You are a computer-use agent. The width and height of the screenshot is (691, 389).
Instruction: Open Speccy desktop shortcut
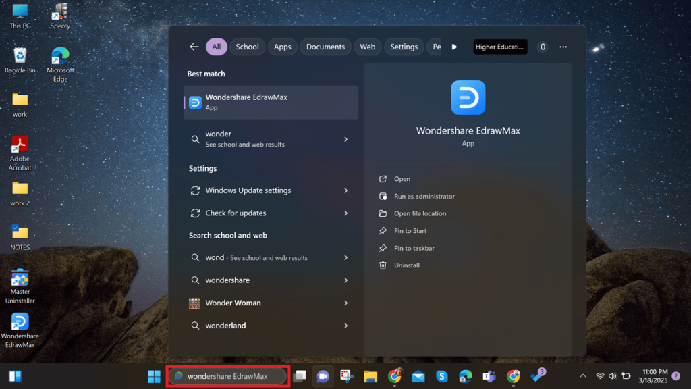point(60,16)
